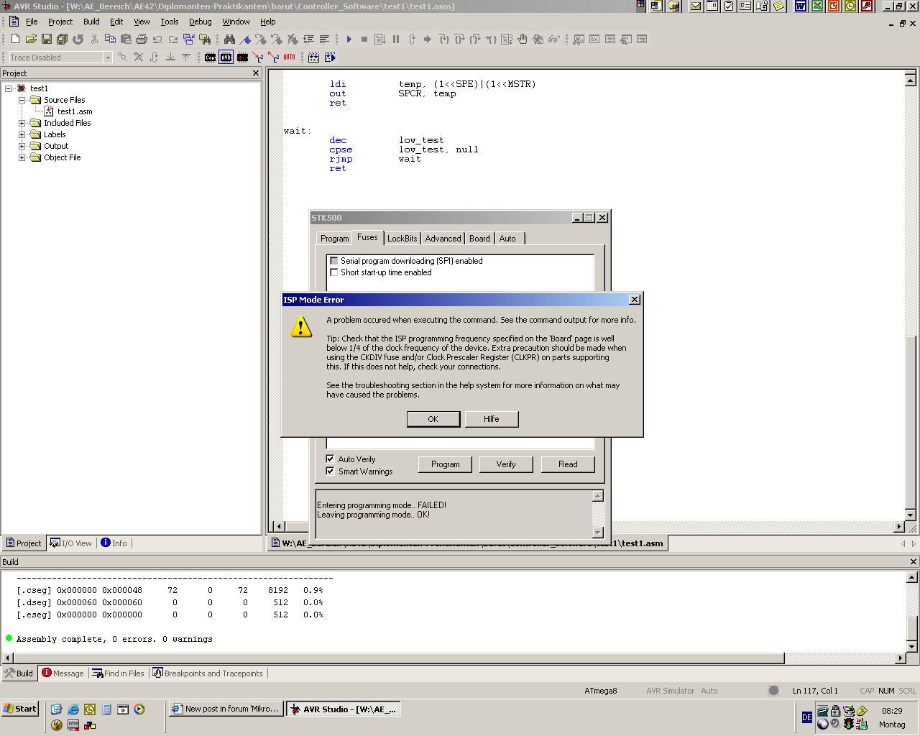Open the Trace Disabled dropdown

[108, 57]
